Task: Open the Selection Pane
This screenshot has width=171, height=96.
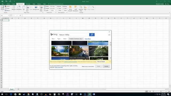Action: 81,9
